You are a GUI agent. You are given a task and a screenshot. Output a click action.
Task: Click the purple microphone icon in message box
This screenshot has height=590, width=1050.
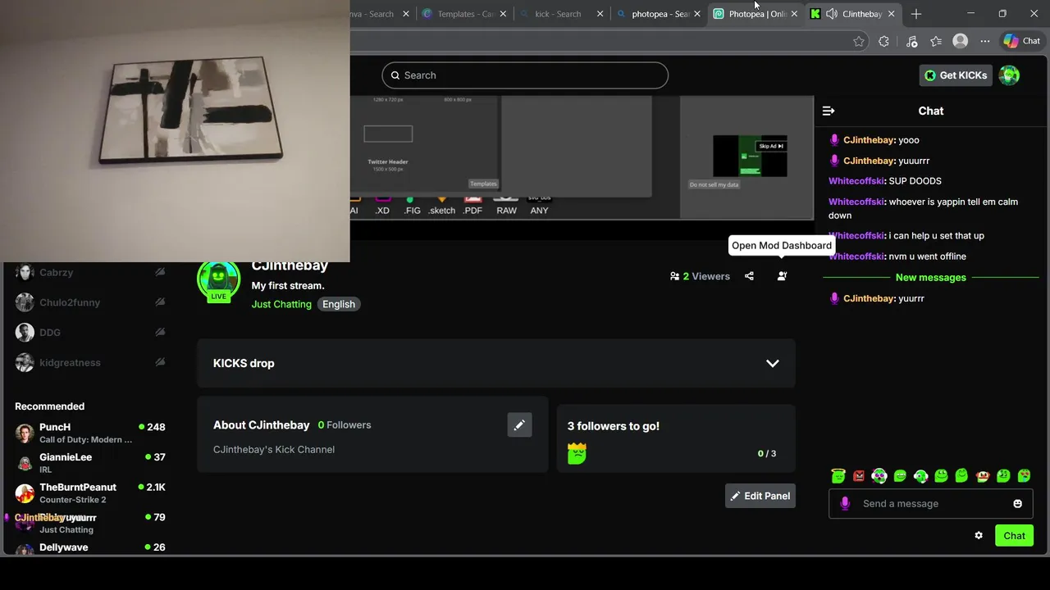tap(845, 504)
